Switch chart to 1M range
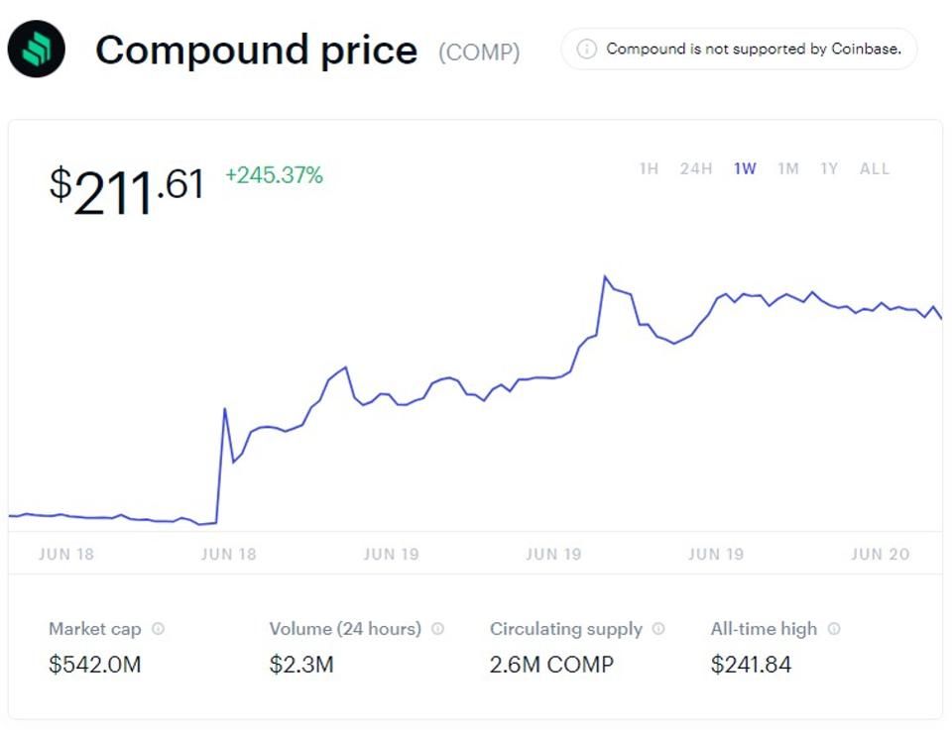The image size is (952, 730). 788,169
